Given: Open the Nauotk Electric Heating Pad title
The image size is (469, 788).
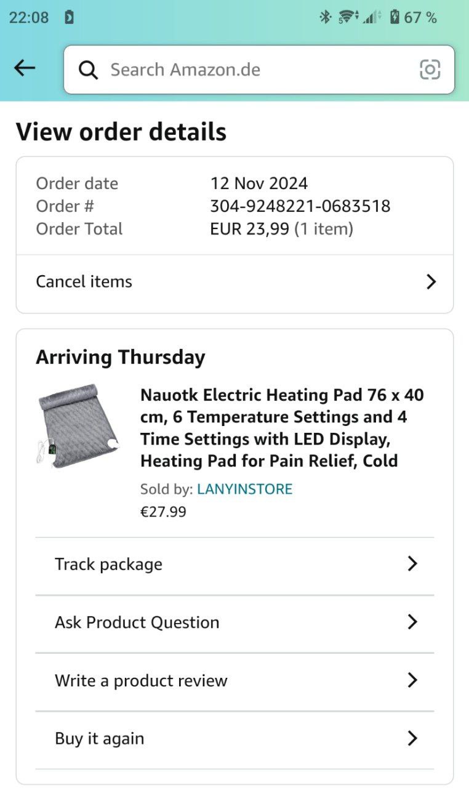Looking at the screenshot, I should pos(282,427).
